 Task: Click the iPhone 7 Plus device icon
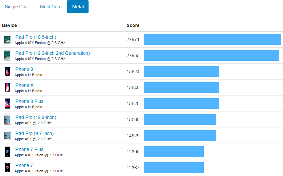pyautogui.click(x=7, y=152)
